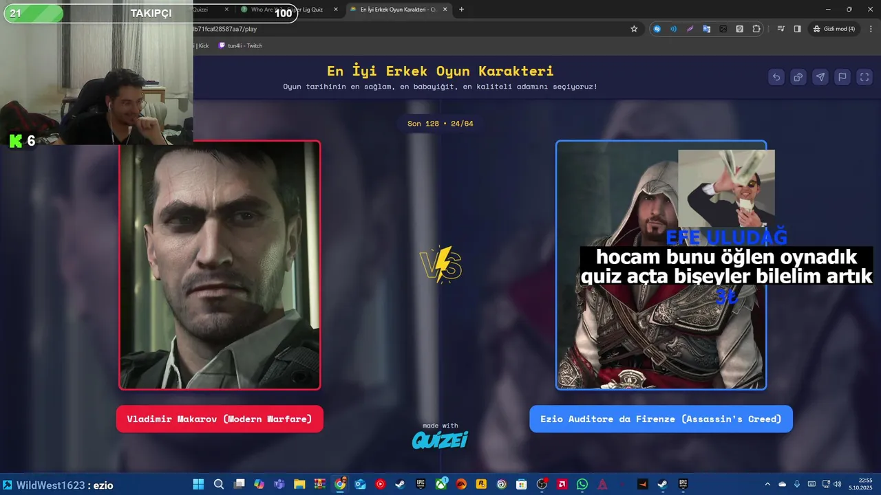Open OBS Studio from the taskbar

[x=542, y=484]
